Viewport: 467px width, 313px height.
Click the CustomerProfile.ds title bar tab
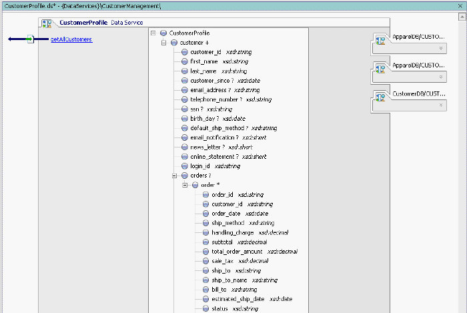[x=83, y=6]
